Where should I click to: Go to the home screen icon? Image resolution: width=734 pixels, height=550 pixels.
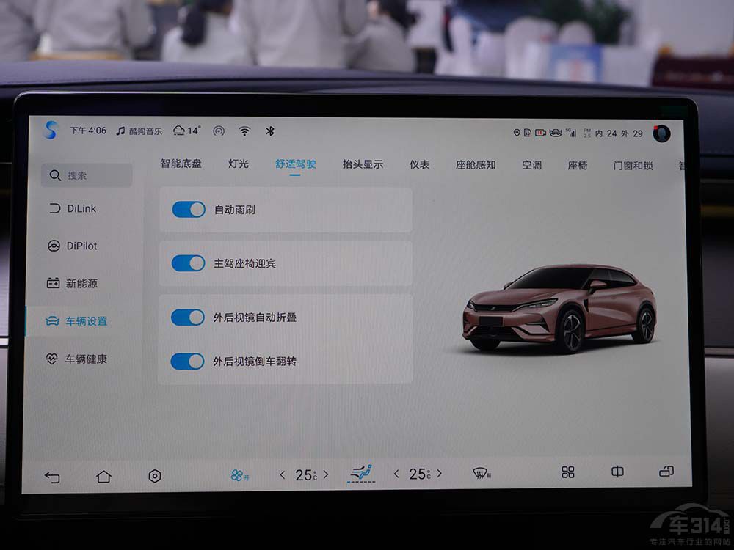[x=103, y=477]
